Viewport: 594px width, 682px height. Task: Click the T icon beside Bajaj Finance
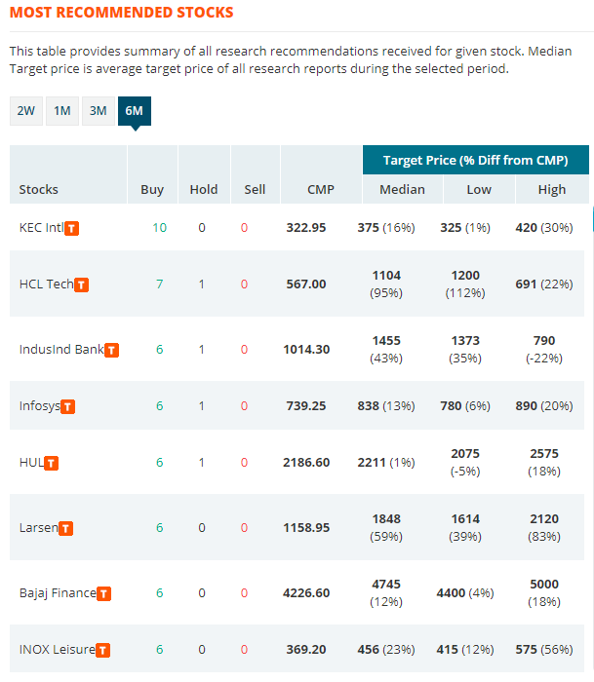pyautogui.click(x=103, y=593)
